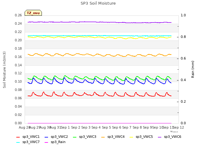Screen dimensions: 197x148
Task: Click the orange sp3_VWC4 legend swatch
Action: pyautogui.click(x=103, y=137)
